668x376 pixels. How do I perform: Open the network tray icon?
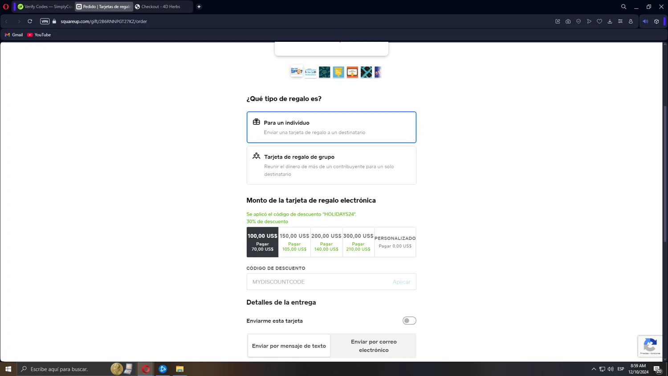[602, 369]
